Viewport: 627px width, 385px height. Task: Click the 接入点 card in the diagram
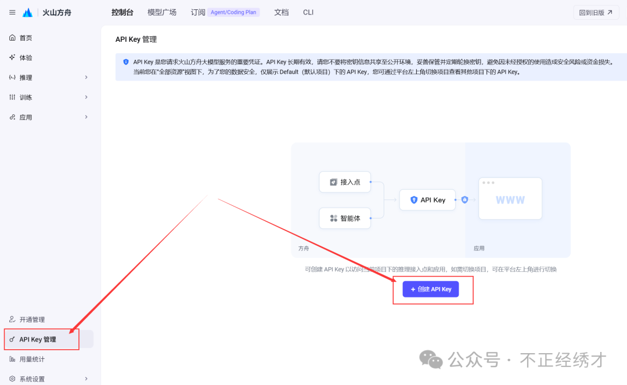pyautogui.click(x=345, y=182)
